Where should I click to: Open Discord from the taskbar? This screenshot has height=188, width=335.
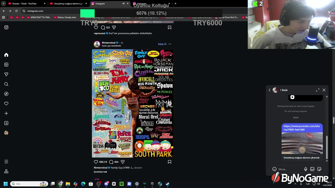[106, 184]
